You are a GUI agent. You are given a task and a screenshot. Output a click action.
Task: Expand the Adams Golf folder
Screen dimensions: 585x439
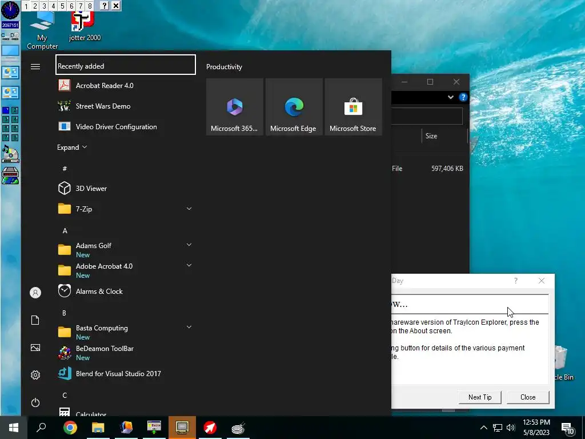click(x=189, y=245)
